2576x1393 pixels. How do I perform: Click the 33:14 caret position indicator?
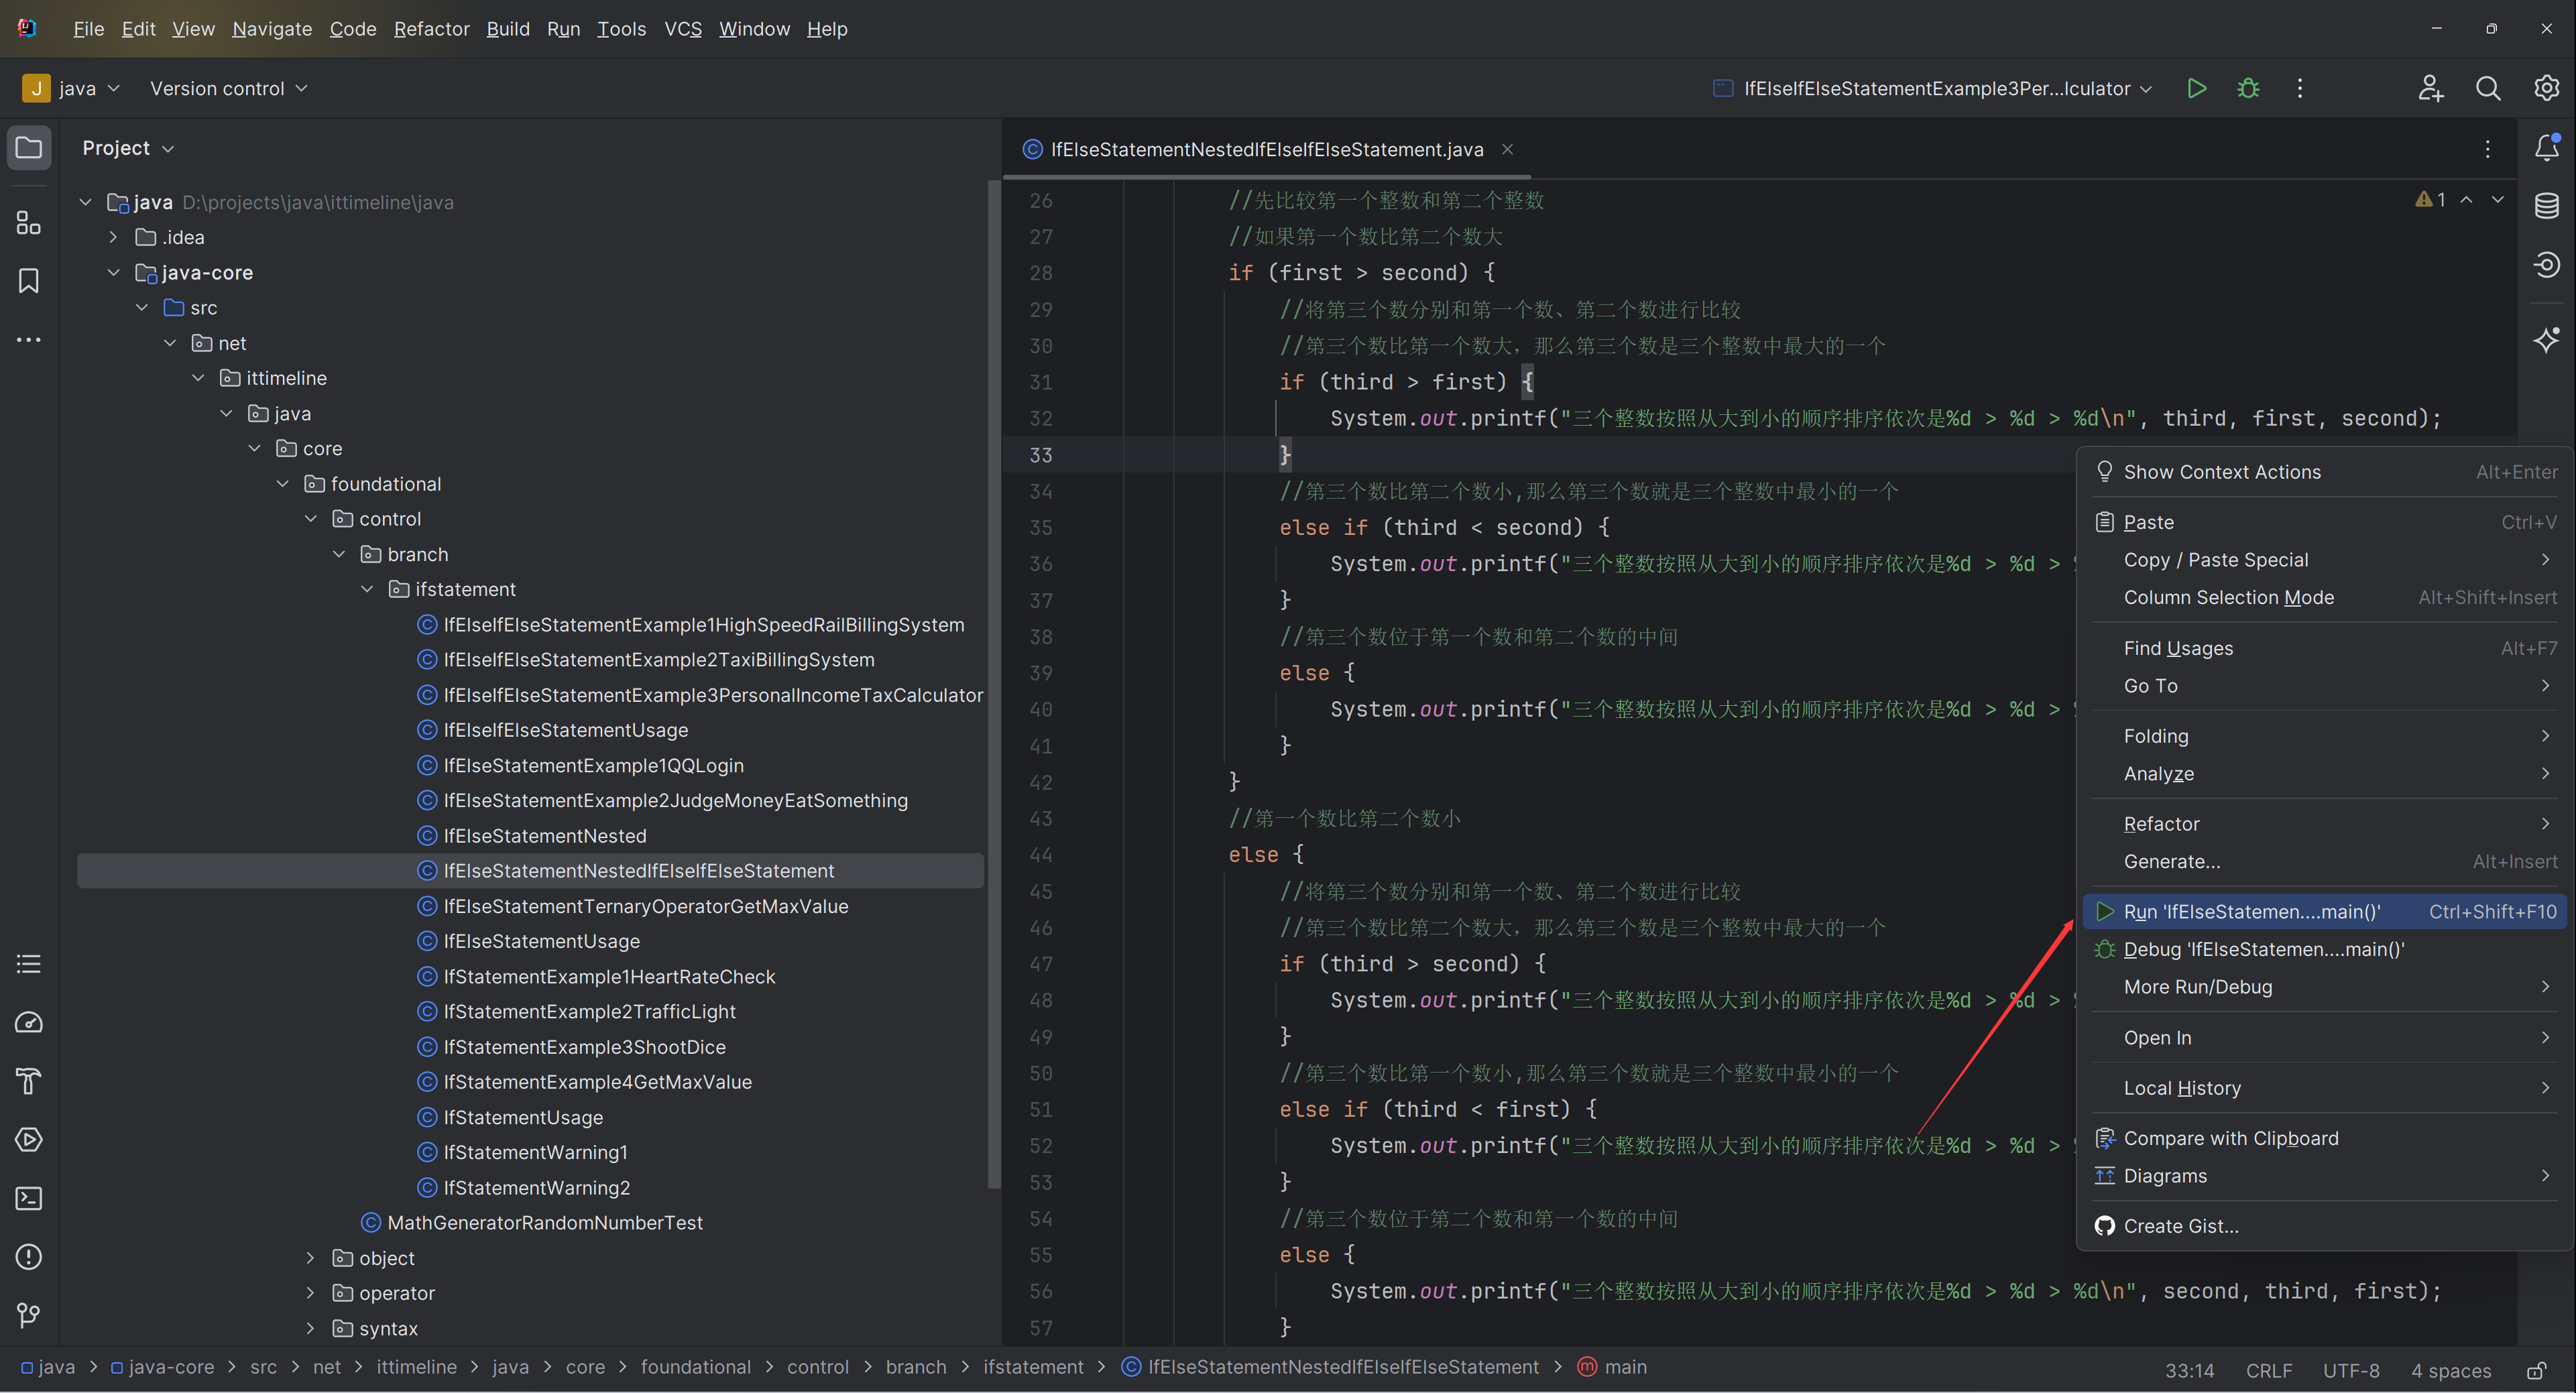[2189, 1370]
